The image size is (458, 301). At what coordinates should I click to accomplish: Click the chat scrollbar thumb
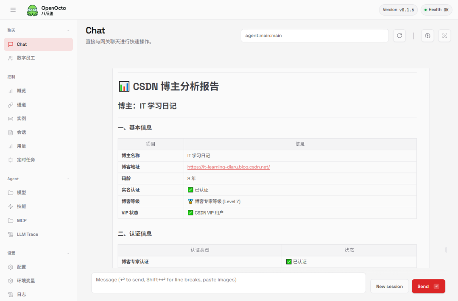click(446, 250)
